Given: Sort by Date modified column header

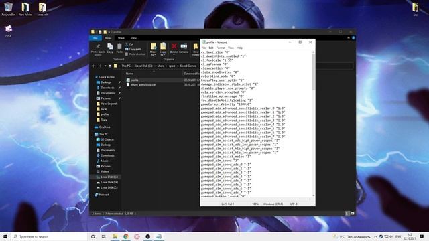Looking at the screenshot, I should point(192,74).
